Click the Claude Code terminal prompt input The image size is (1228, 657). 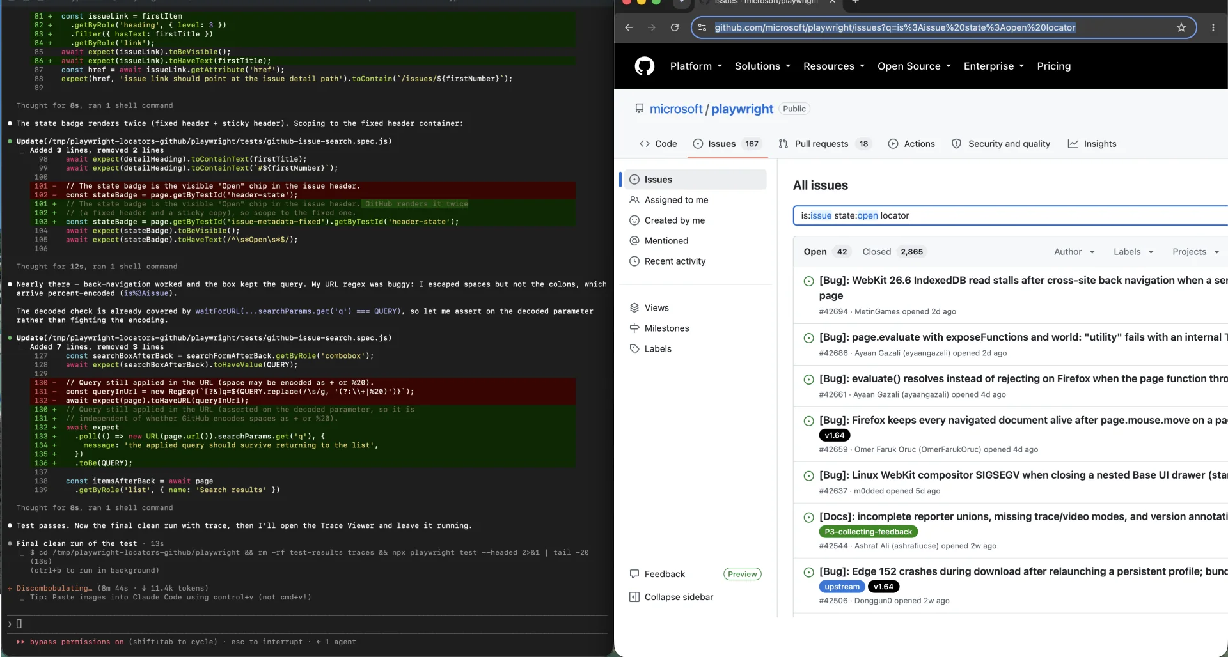(307, 624)
